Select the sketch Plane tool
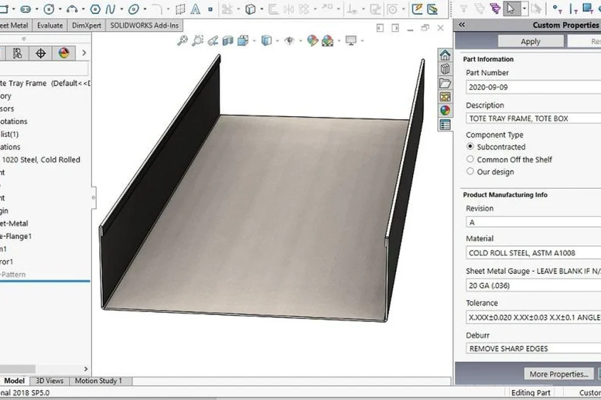 [180, 9]
